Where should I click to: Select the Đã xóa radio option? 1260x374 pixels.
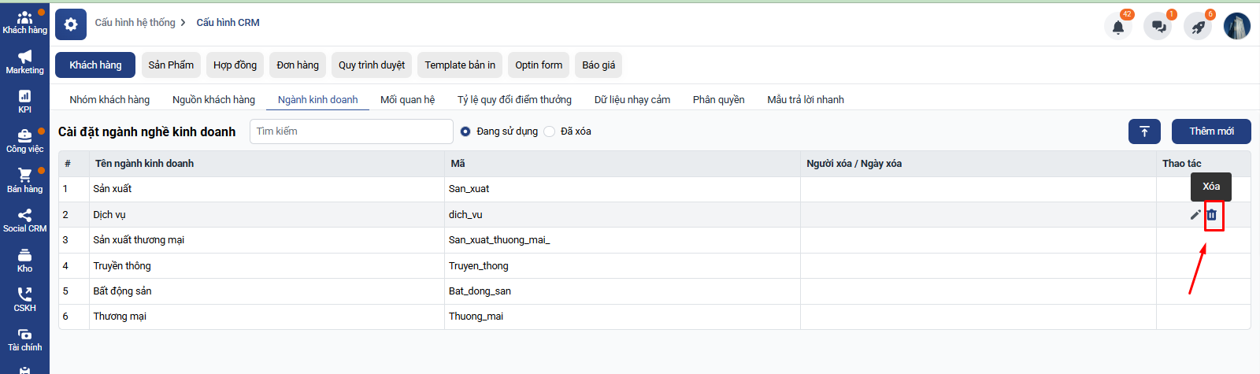(x=550, y=131)
